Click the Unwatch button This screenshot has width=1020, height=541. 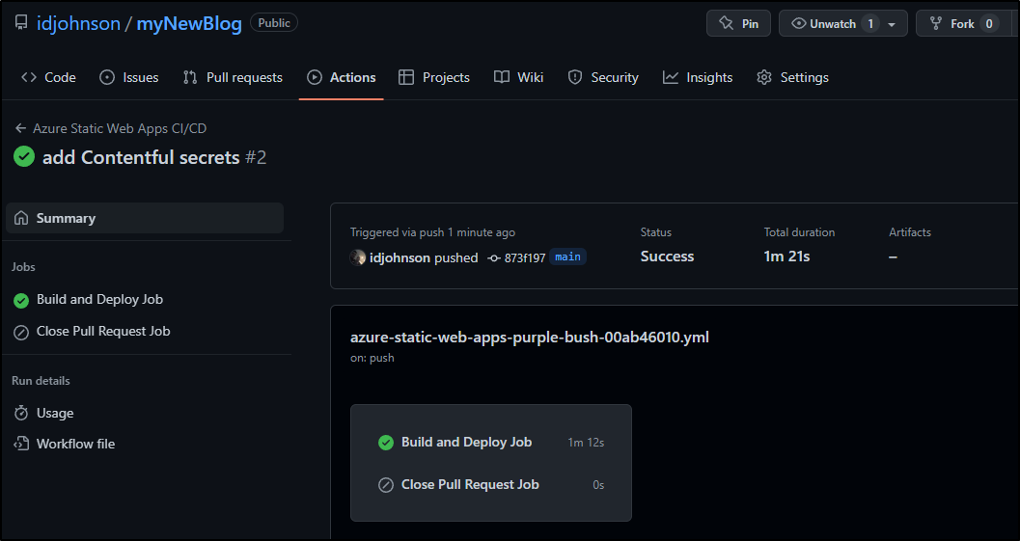(x=823, y=23)
